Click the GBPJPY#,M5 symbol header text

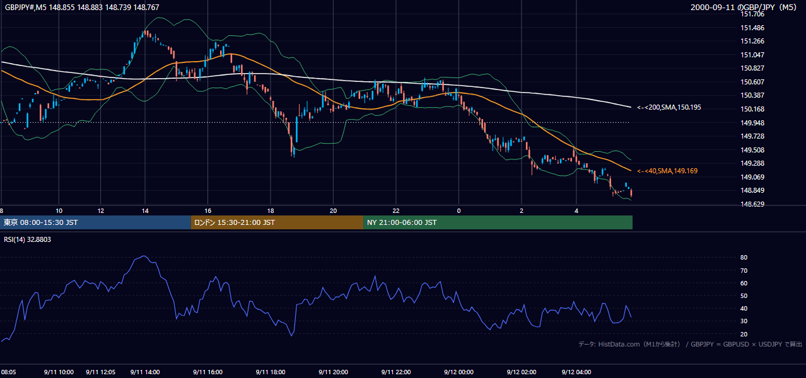coord(83,7)
